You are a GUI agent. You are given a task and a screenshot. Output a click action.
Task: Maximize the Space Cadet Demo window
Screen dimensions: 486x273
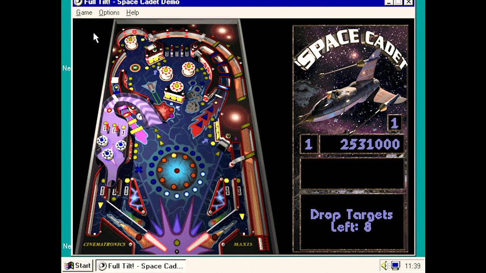click(398, 2)
